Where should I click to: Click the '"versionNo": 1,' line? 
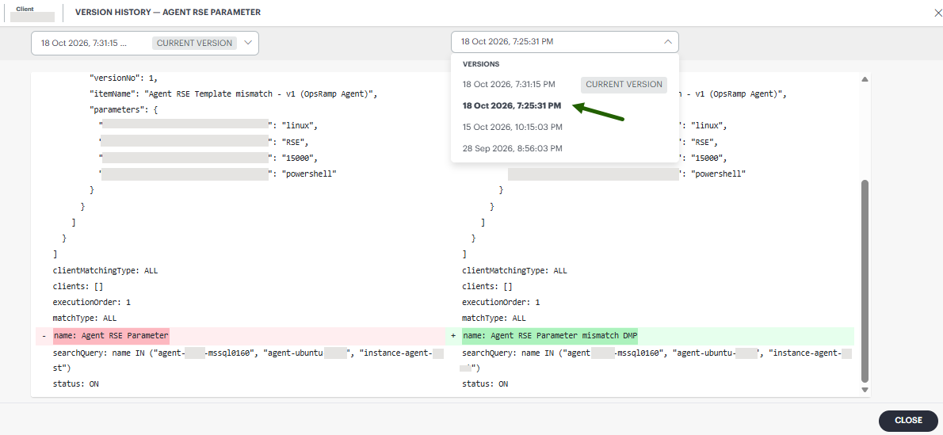124,78
